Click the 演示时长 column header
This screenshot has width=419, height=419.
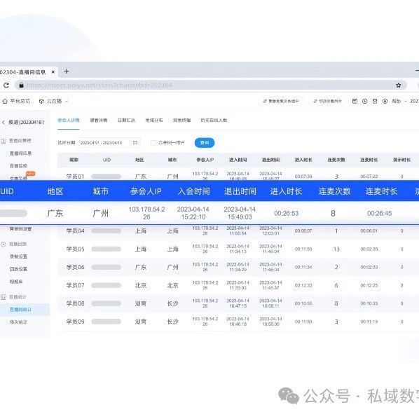click(402, 160)
